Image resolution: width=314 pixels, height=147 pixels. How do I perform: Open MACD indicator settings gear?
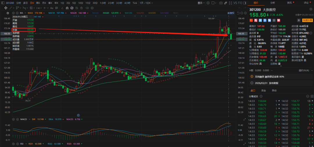coord(13,119)
